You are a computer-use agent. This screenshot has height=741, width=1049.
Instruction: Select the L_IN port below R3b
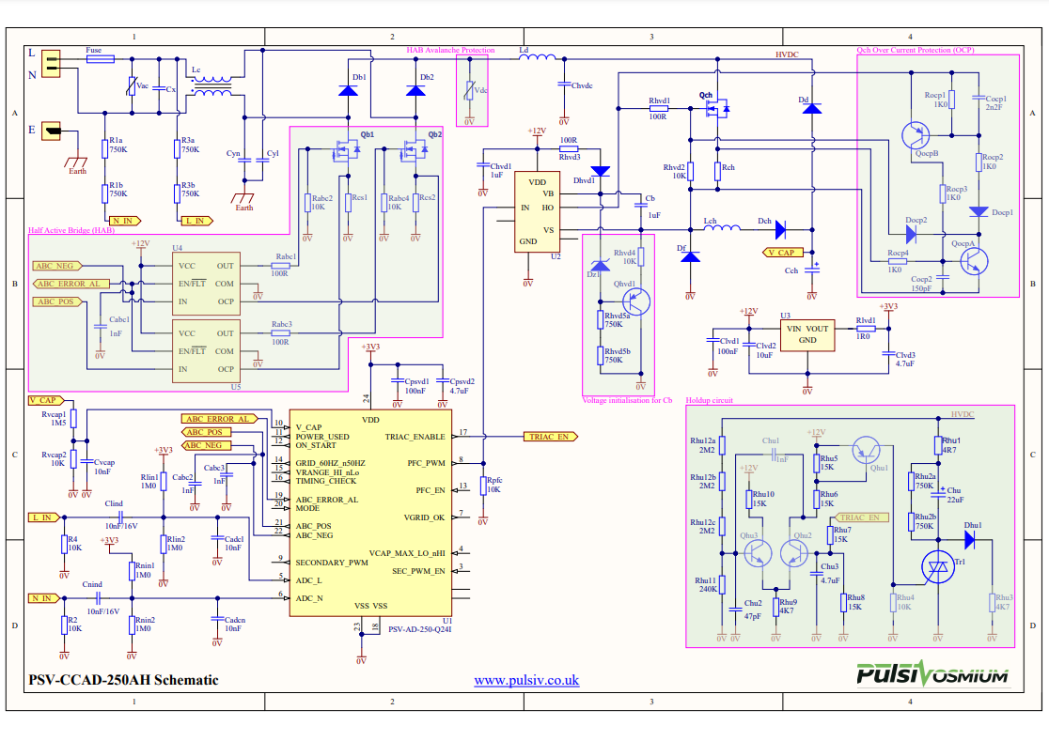[196, 221]
